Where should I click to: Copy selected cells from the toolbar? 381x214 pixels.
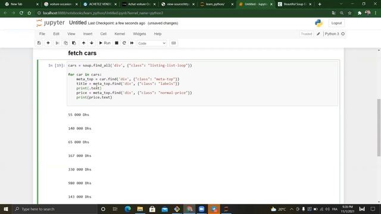pyautogui.click(x=65, y=43)
